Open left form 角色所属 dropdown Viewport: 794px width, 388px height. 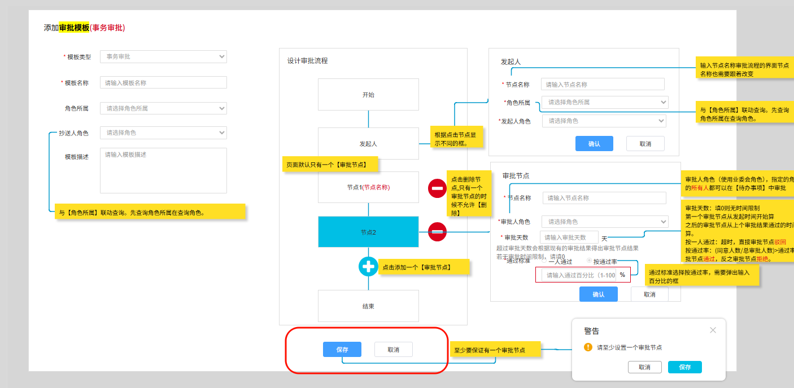pos(163,108)
